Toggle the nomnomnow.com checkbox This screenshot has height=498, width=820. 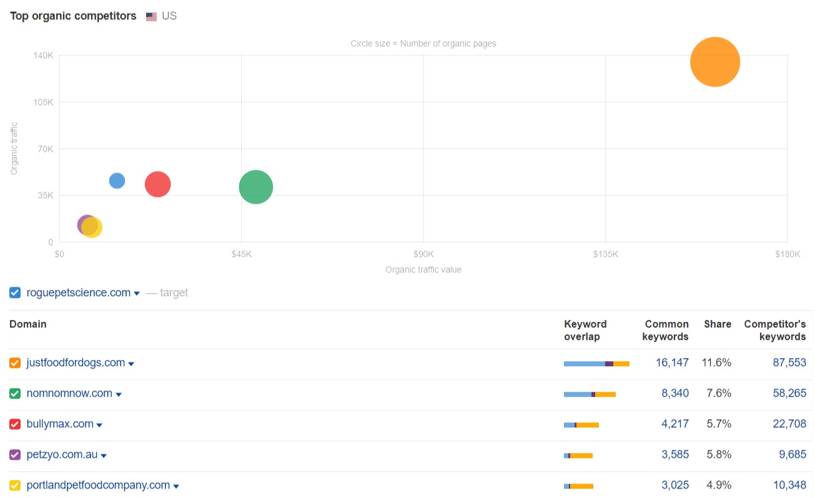(x=15, y=394)
